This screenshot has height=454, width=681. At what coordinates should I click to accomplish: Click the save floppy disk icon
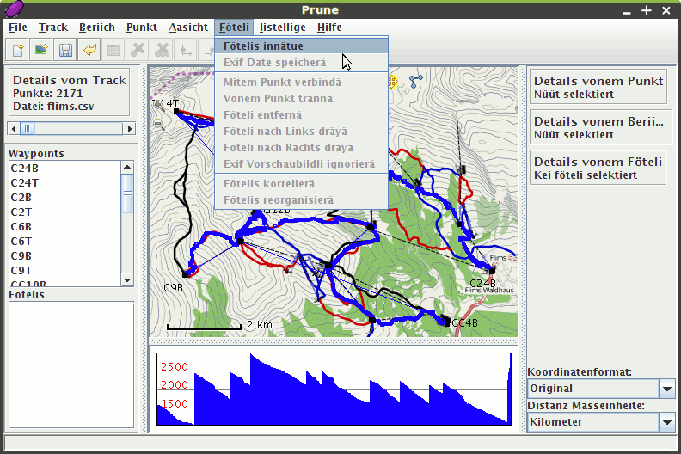tap(64, 50)
